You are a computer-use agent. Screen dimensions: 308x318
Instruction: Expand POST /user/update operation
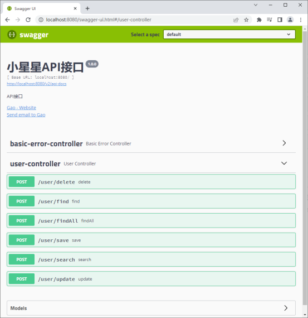pyautogui.click(x=151, y=279)
